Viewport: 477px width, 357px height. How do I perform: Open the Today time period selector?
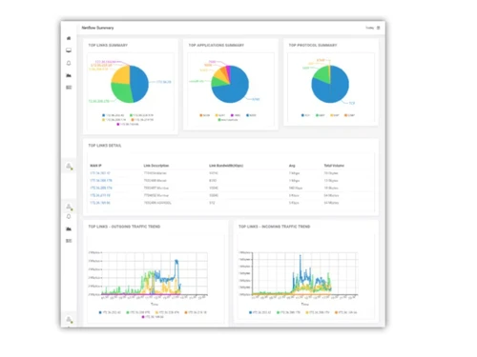click(369, 28)
